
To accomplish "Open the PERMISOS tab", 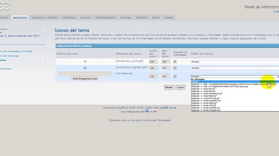I will 69,18.
